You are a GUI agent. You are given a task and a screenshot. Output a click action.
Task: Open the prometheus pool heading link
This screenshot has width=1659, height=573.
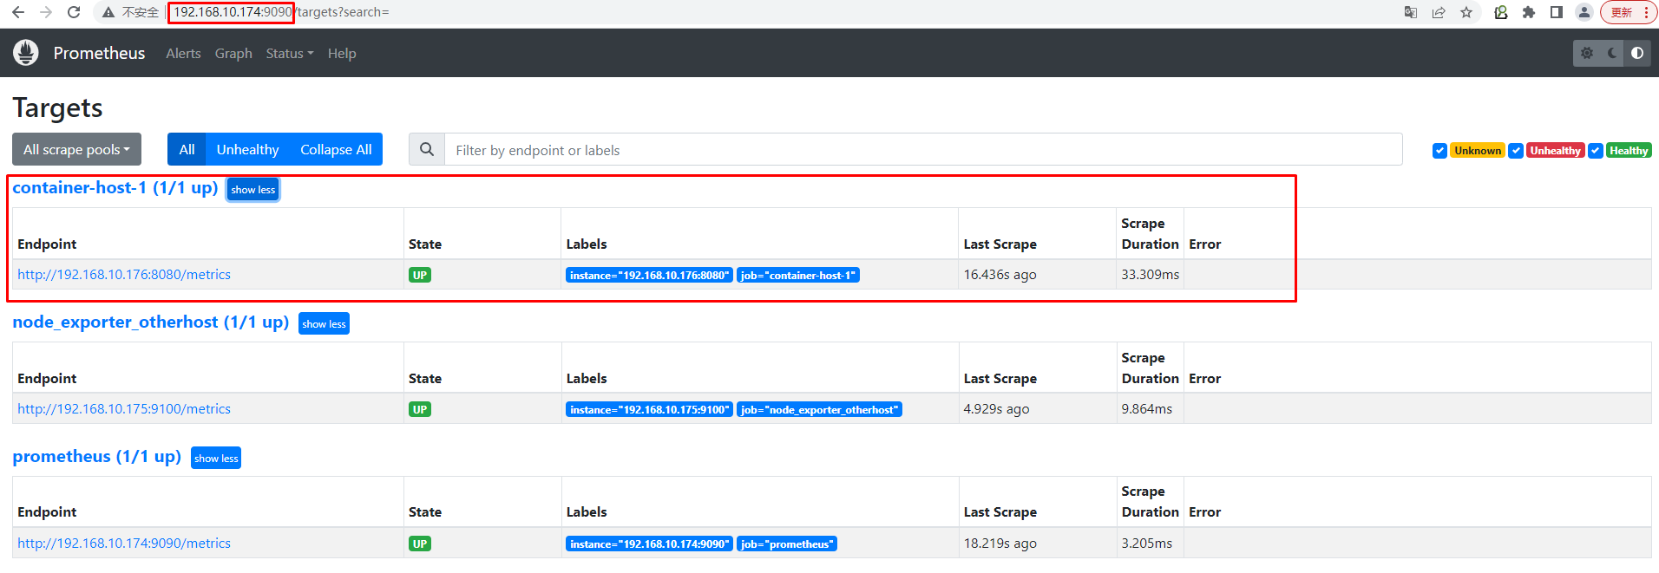[97, 456]
